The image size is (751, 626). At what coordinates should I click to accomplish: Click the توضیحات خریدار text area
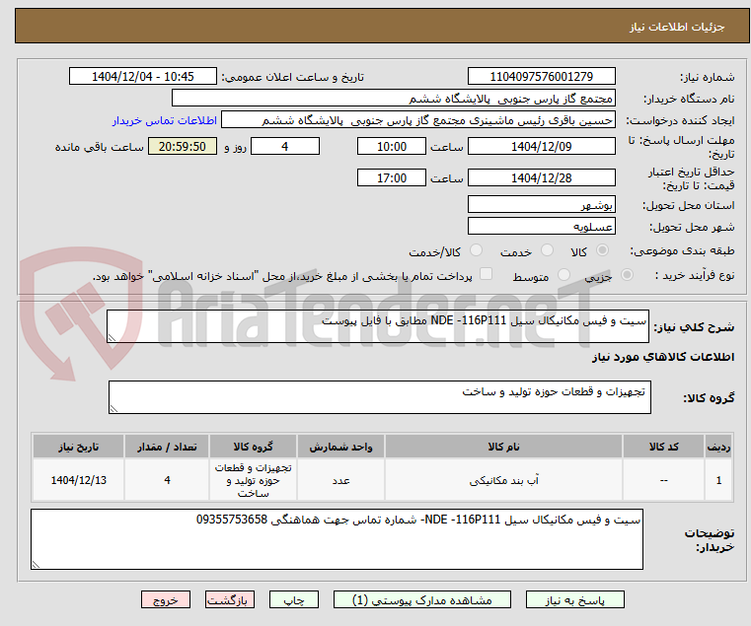click(x=338, y=539)
